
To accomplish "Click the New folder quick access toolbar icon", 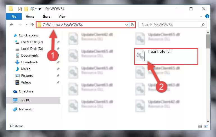I will pos(26,9).
